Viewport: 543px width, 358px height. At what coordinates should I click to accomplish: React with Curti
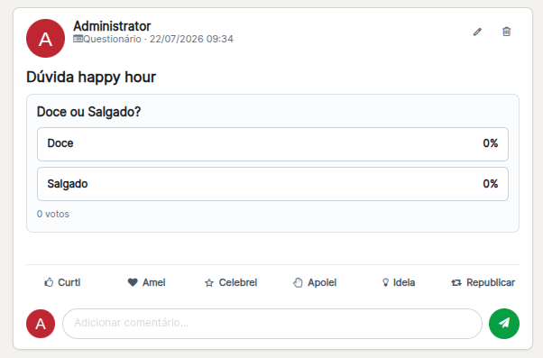click(62, 282)
